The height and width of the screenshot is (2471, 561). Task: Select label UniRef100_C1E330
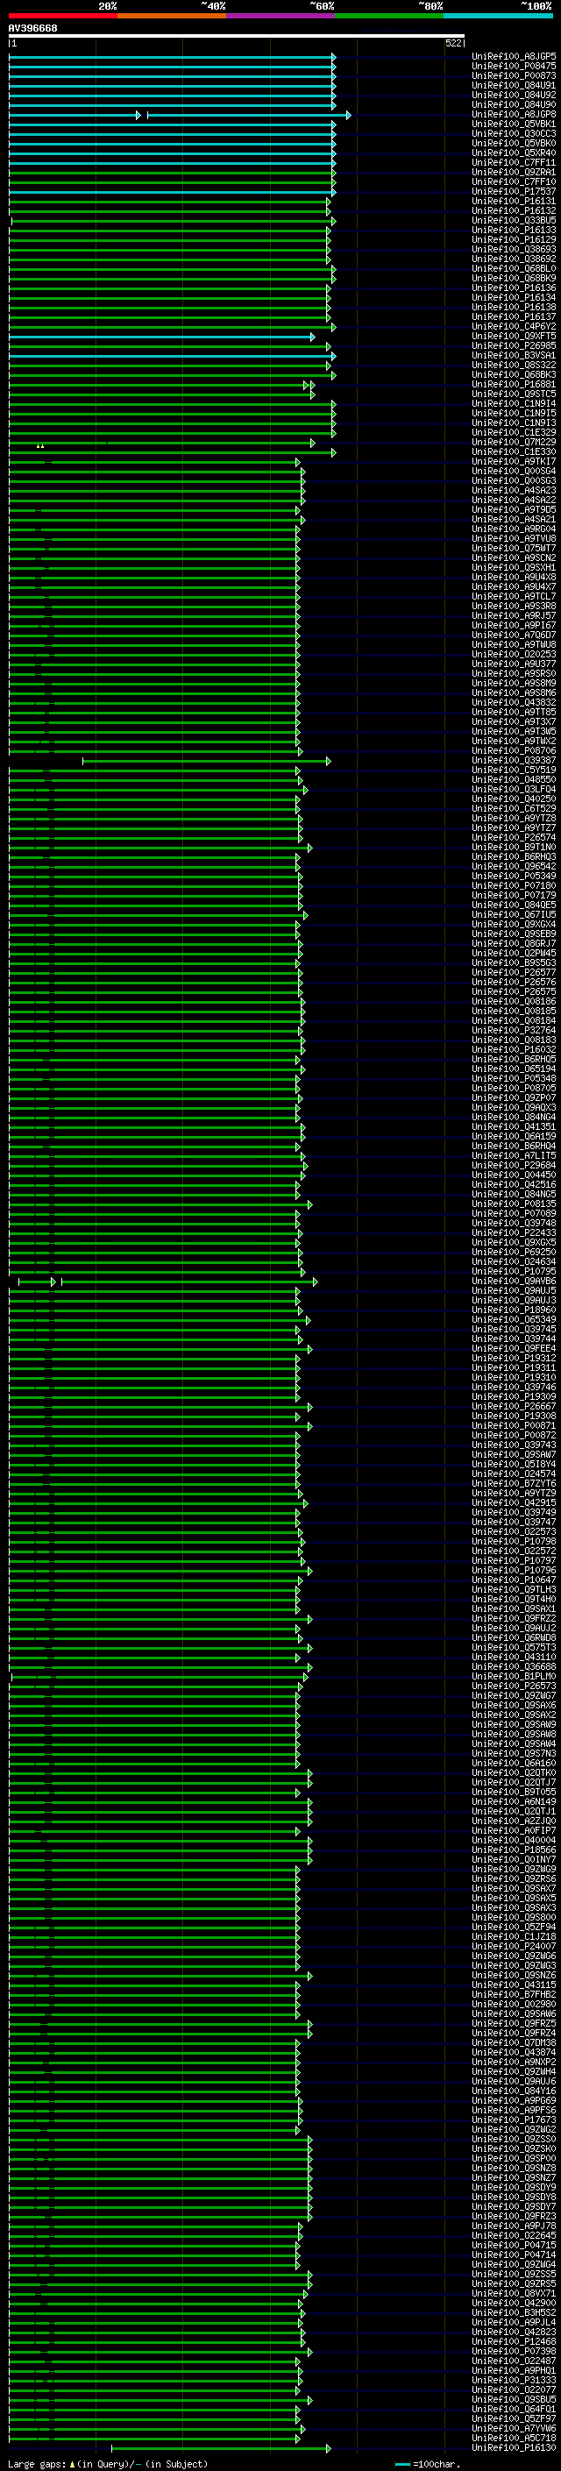(x=514, y=451)
